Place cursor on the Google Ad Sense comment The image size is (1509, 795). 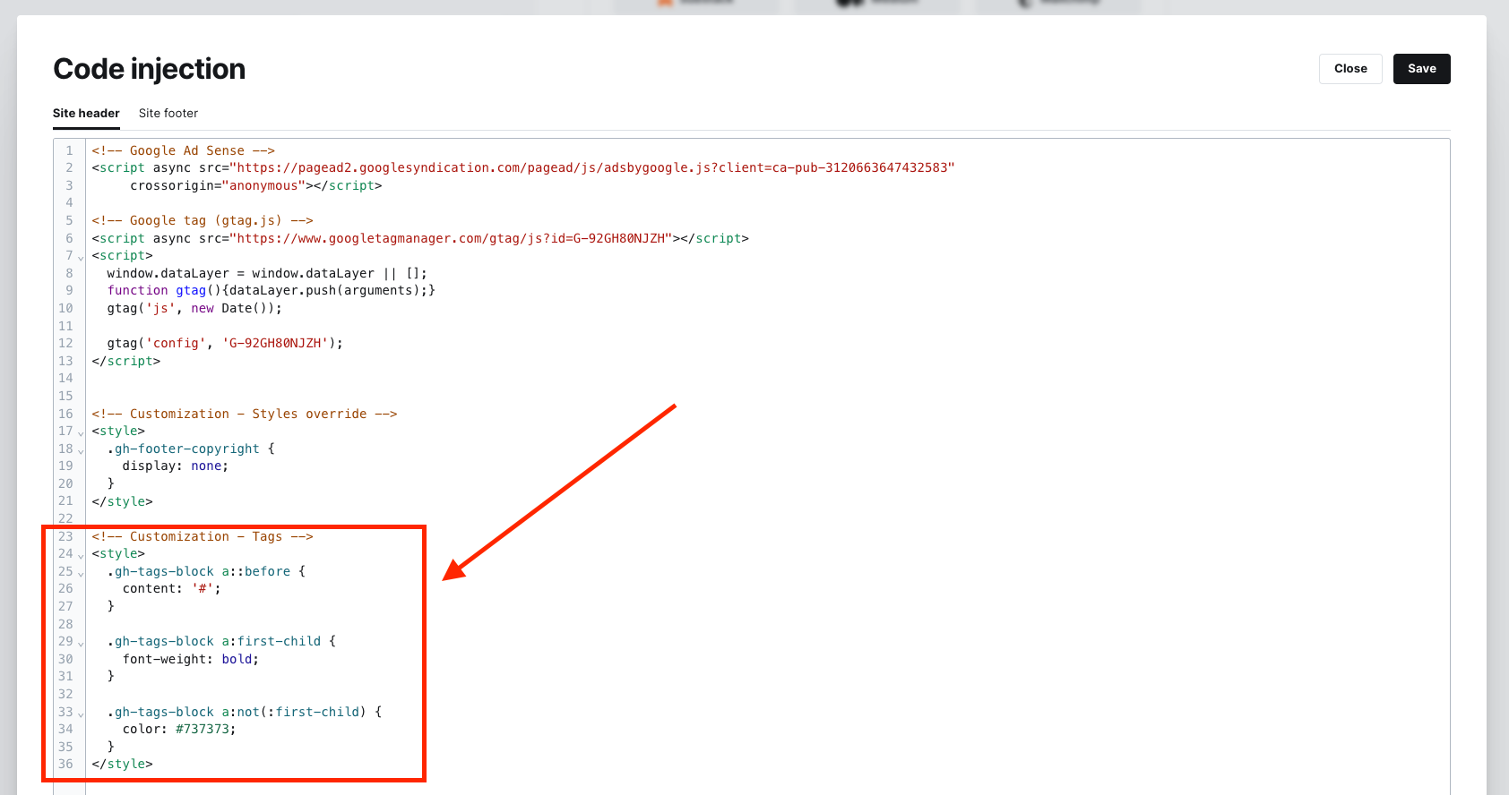[x=183, y=151]
